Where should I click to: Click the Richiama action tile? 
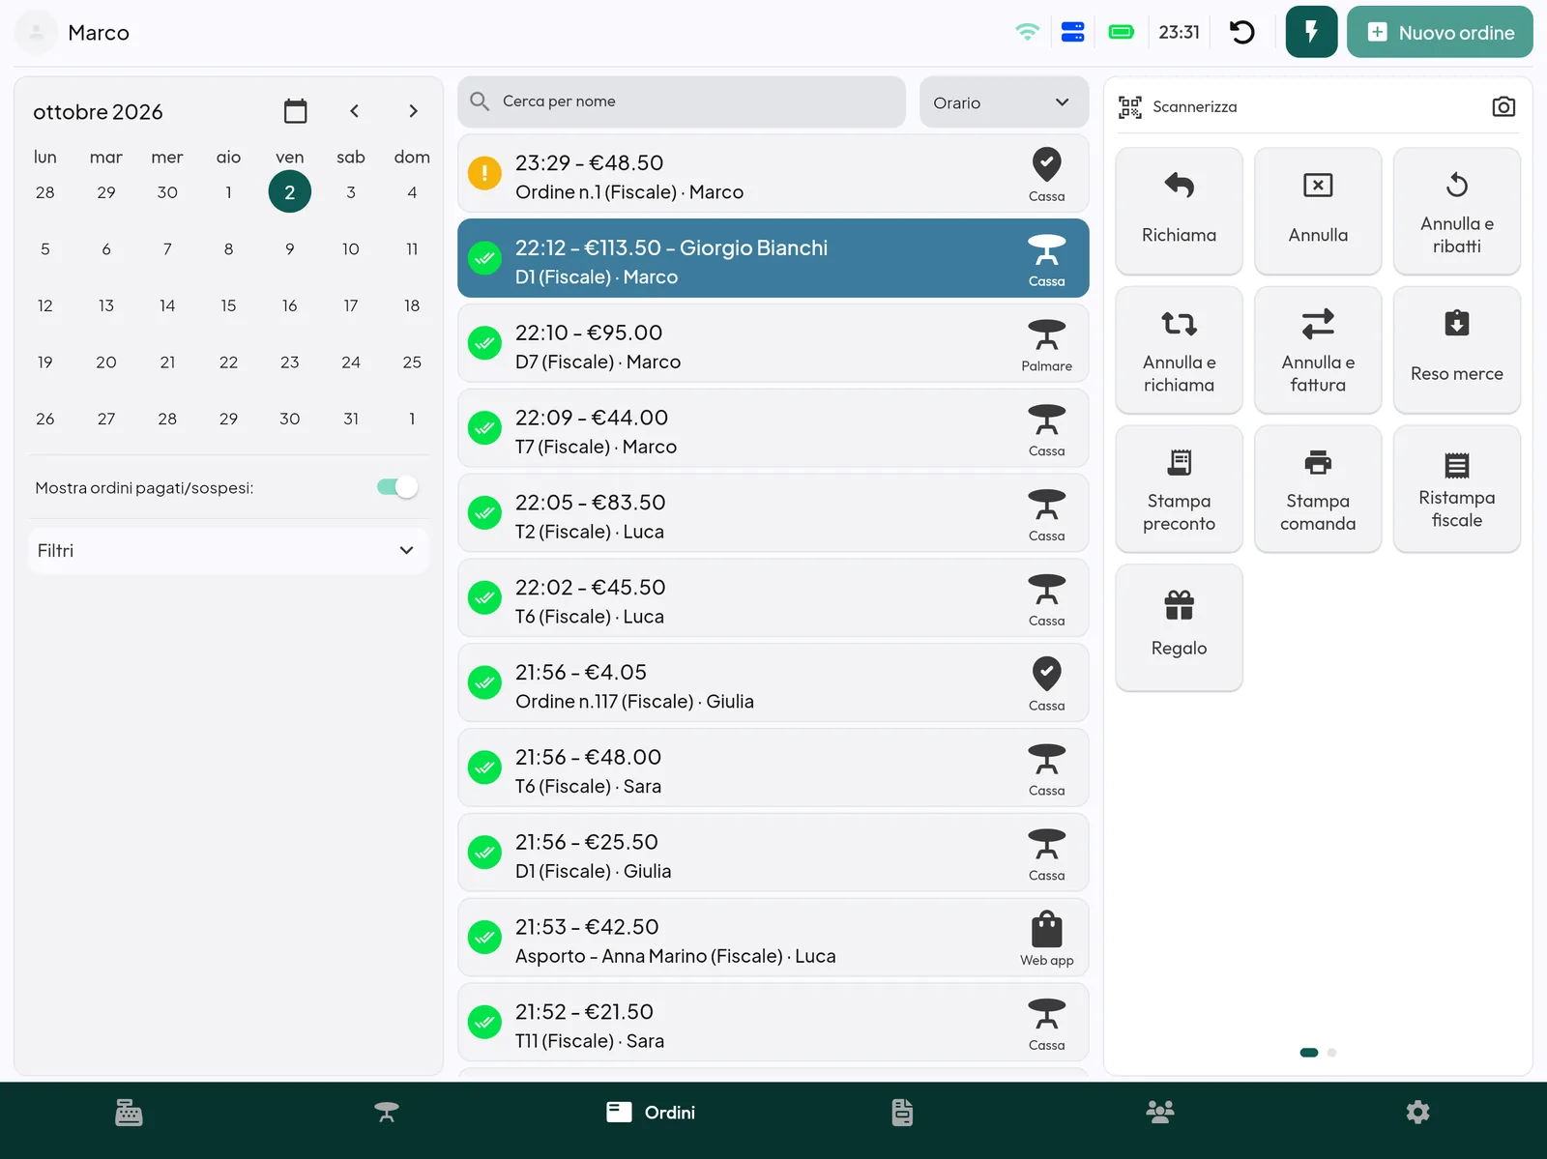coord(1179,210)
